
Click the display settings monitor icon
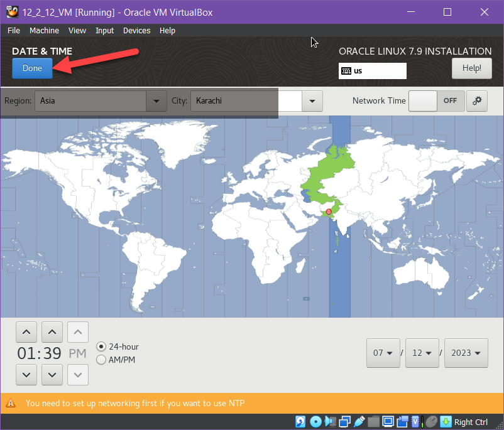tap(388, 422)
